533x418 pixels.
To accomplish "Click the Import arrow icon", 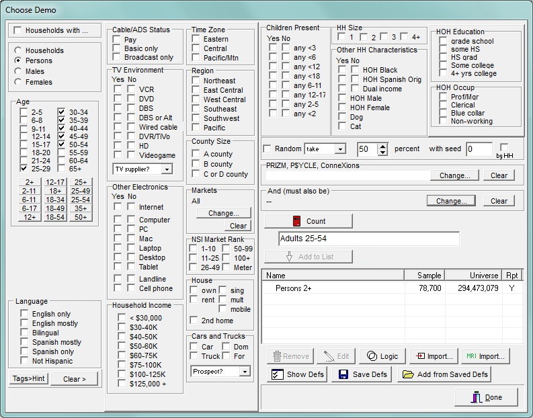I will coord(421,356).
